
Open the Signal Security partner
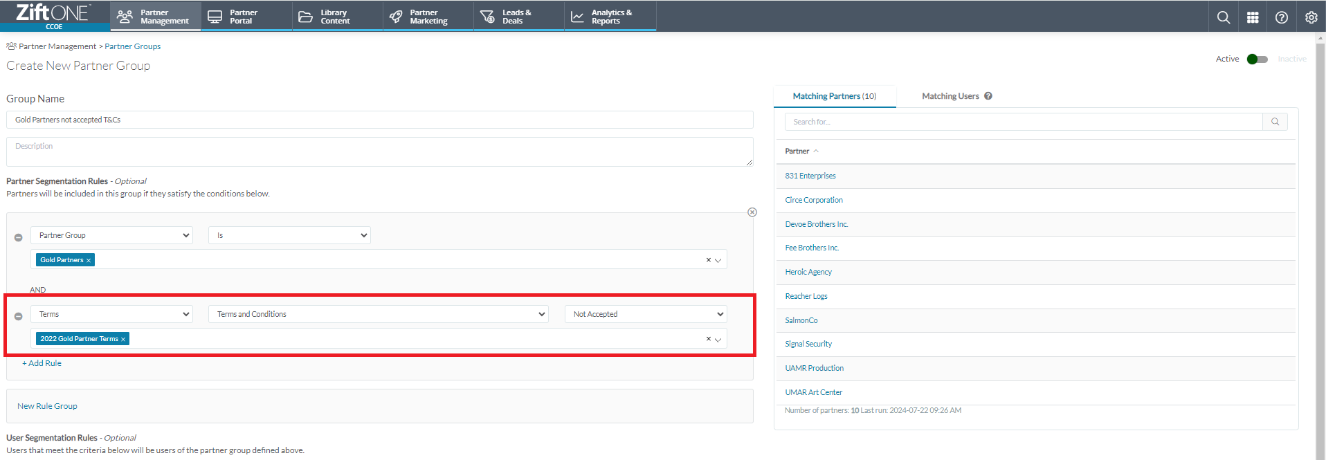(808, 344)
